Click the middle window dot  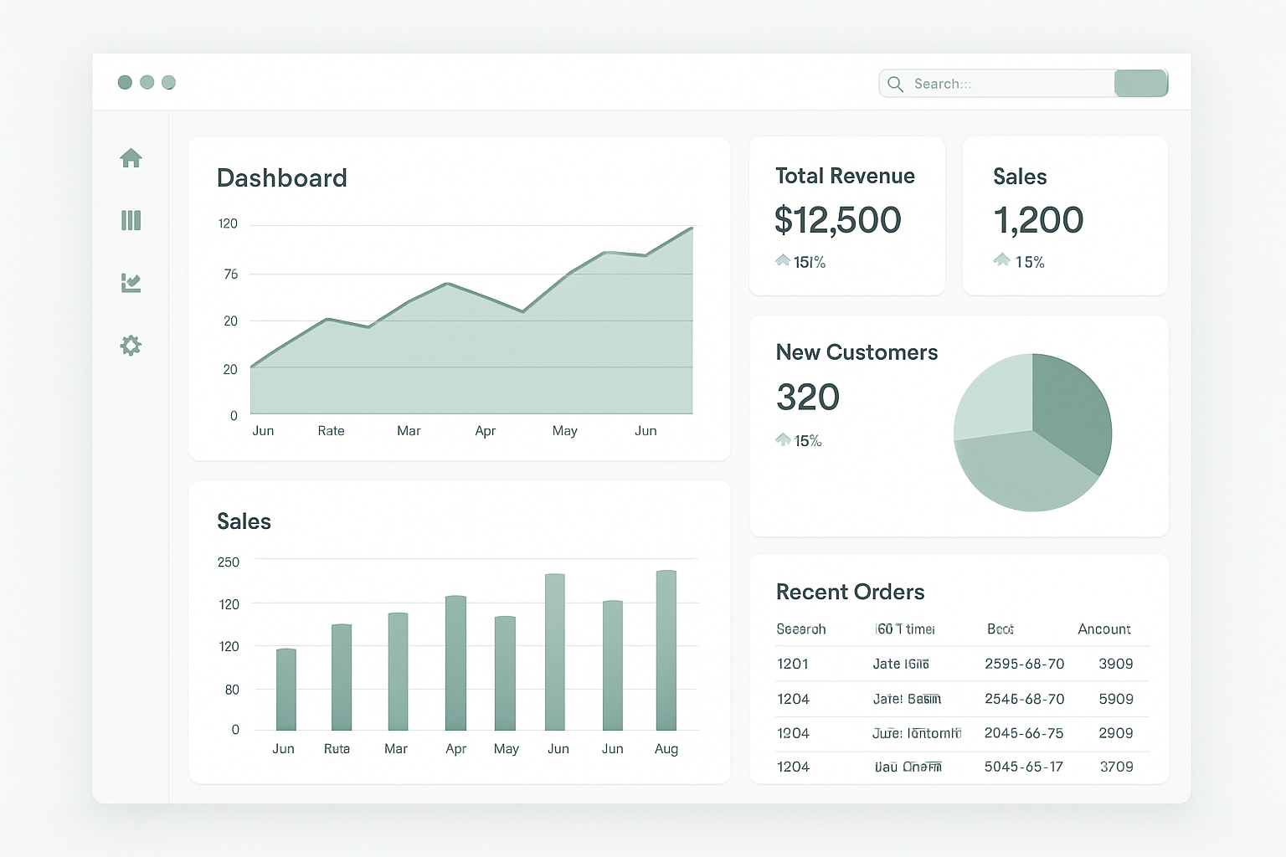[x=147, y=82]
